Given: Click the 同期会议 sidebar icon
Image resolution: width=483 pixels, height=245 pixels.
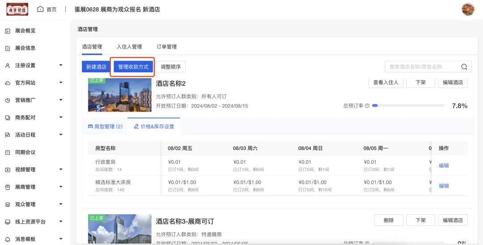Looking at the screenshot, I should tap(8, 152).
